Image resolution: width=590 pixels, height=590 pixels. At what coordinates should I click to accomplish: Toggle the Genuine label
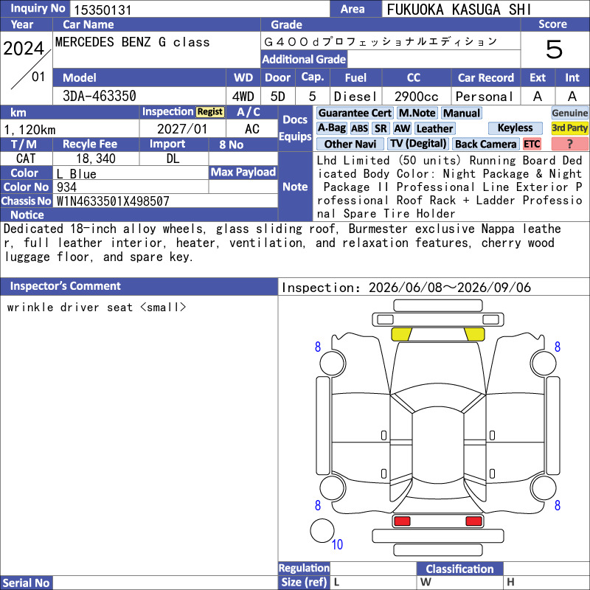click(x=569, y=113)
